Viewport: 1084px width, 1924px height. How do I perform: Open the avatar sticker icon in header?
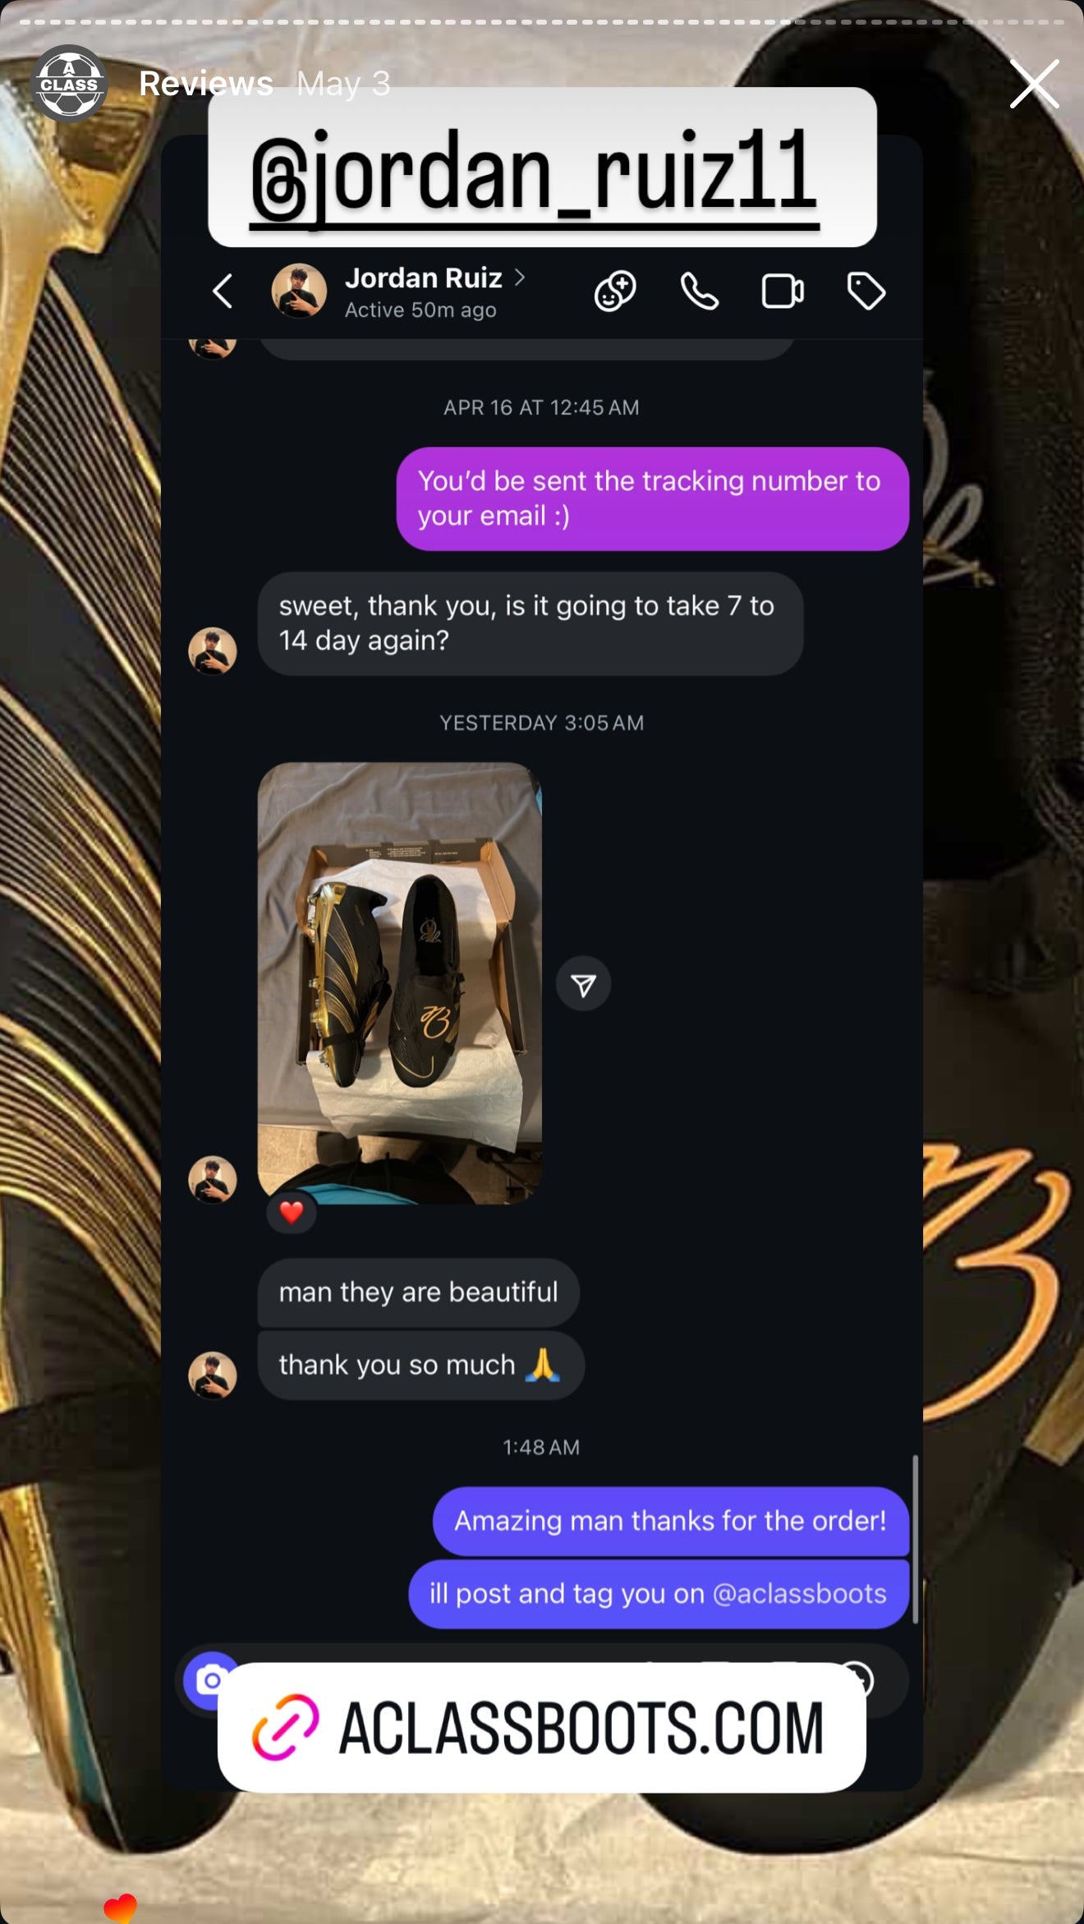tap(615, 292)
